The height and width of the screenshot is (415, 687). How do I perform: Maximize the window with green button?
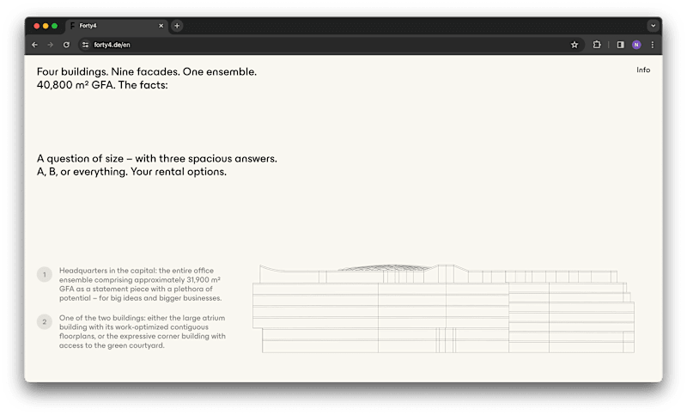tap(54, 26)
